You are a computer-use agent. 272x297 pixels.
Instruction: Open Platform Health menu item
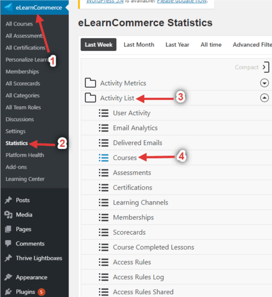25,155
